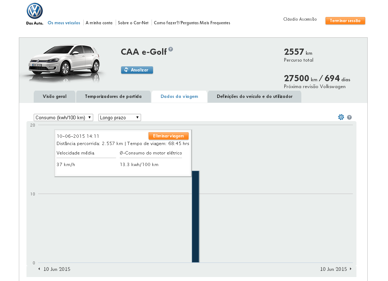Click the right arrow next to 10 Jun 2015
The width and height of the screenshot is (388, 281).
[x=351, y=269]
